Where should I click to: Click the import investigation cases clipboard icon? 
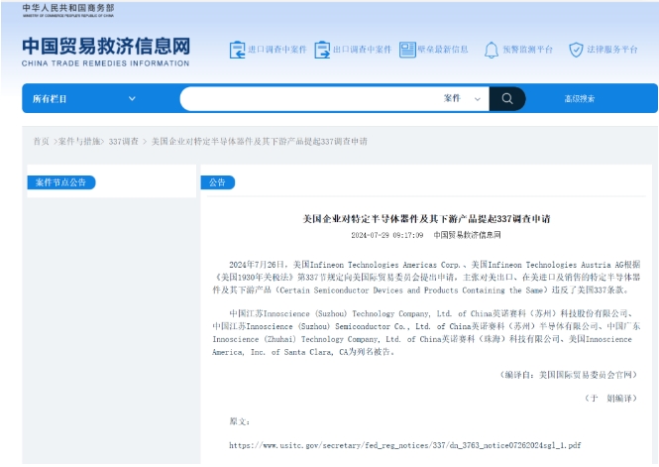[238, 50]
